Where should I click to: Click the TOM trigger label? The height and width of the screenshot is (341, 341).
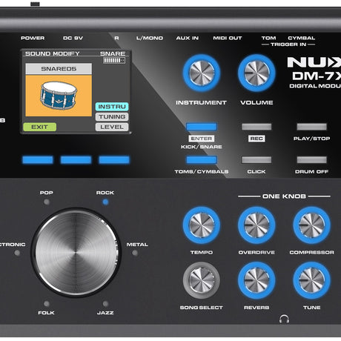(269, 38)
